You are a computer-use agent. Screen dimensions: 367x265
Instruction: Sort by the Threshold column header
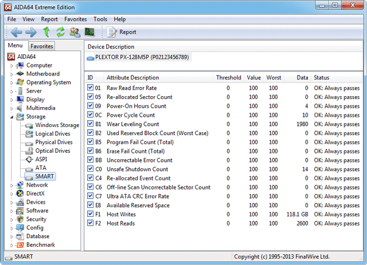pos(228,78)
